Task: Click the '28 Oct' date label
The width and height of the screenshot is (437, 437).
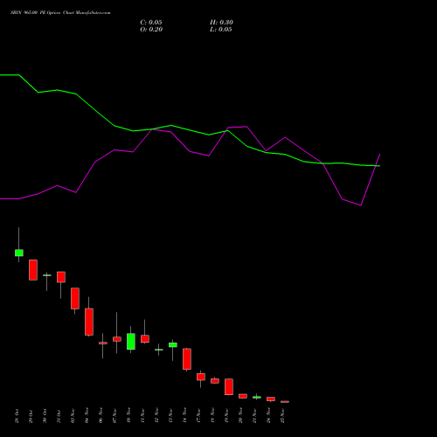Action: point(17,416)
